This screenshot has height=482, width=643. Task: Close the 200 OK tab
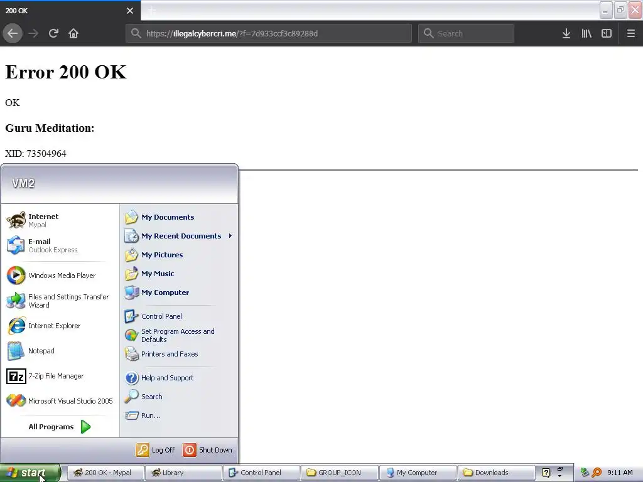[x=130, y=11]
